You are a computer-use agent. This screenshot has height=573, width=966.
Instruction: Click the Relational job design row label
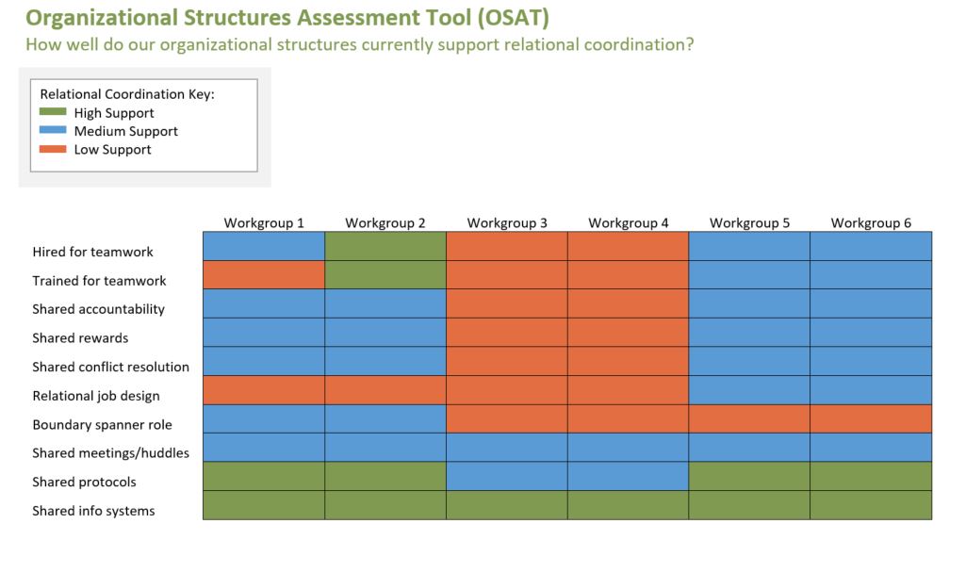96,396
